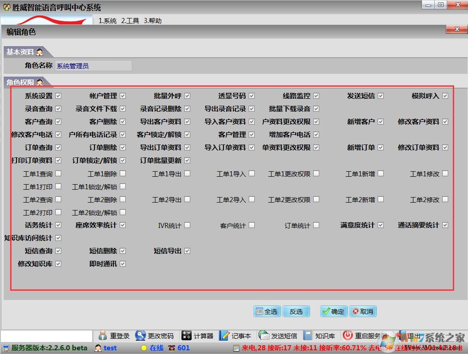Enable the 工单1查询 permission checkbox
The height and width of the screenshot is (354, 468).
pyautogui.click(x=58, y=174)
